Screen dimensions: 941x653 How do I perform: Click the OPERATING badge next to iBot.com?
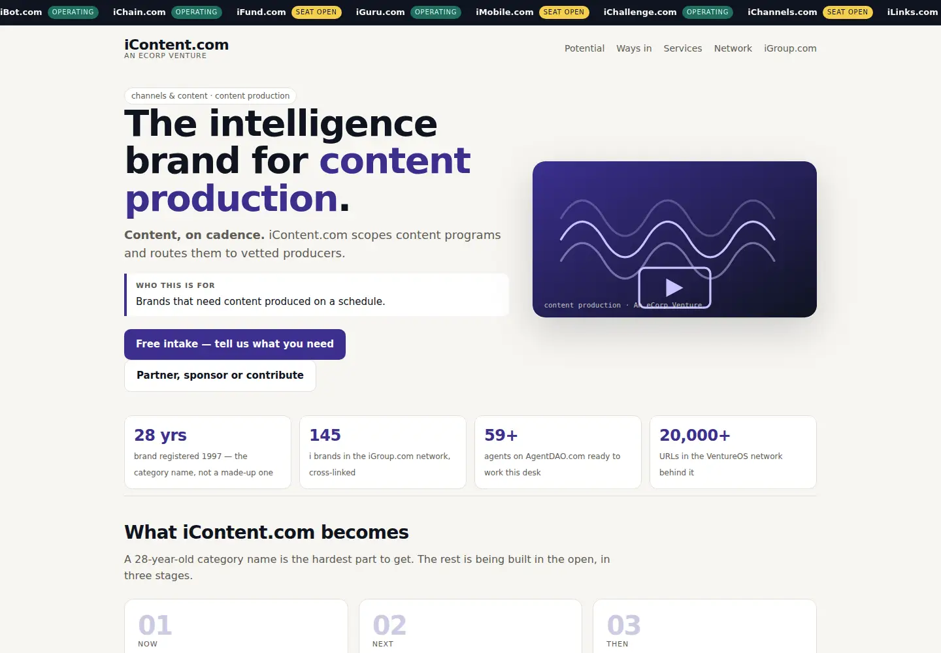[x=73, y=12]
